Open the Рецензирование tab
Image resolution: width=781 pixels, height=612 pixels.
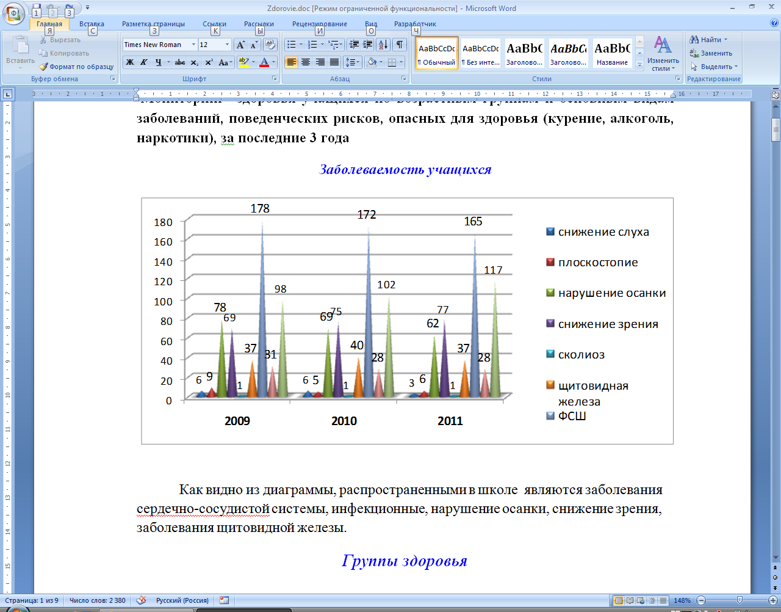(320, 24)
